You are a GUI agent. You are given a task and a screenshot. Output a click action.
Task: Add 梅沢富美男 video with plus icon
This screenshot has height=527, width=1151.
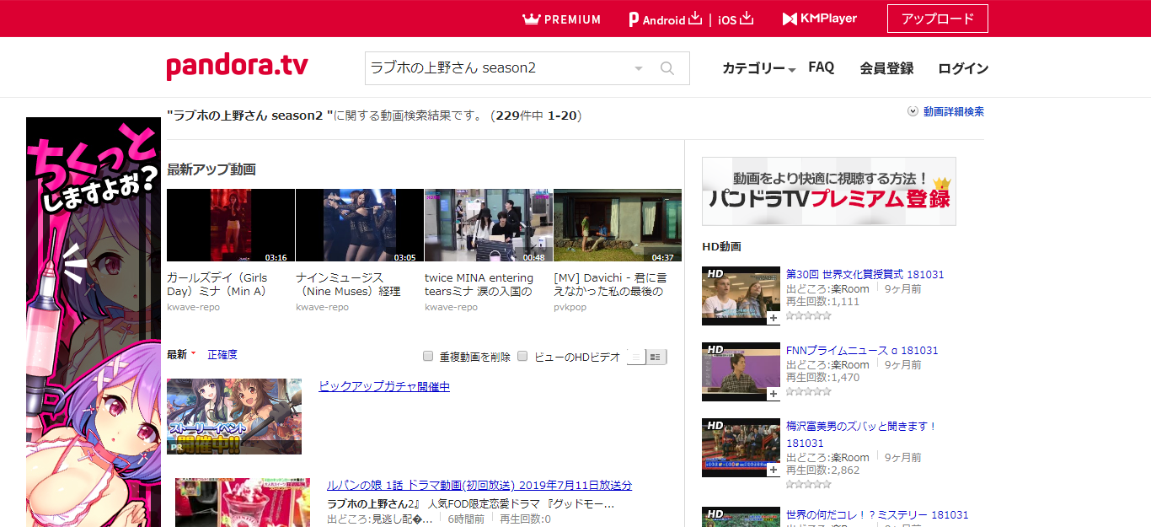tap(773, 471)
